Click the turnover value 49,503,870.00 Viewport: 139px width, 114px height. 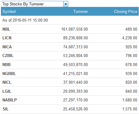[76, 64]
